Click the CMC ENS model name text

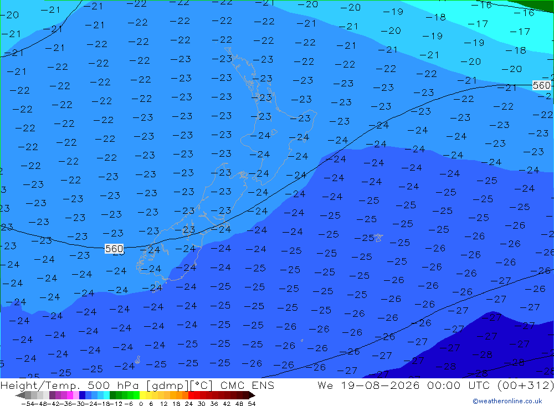[247, 385]
